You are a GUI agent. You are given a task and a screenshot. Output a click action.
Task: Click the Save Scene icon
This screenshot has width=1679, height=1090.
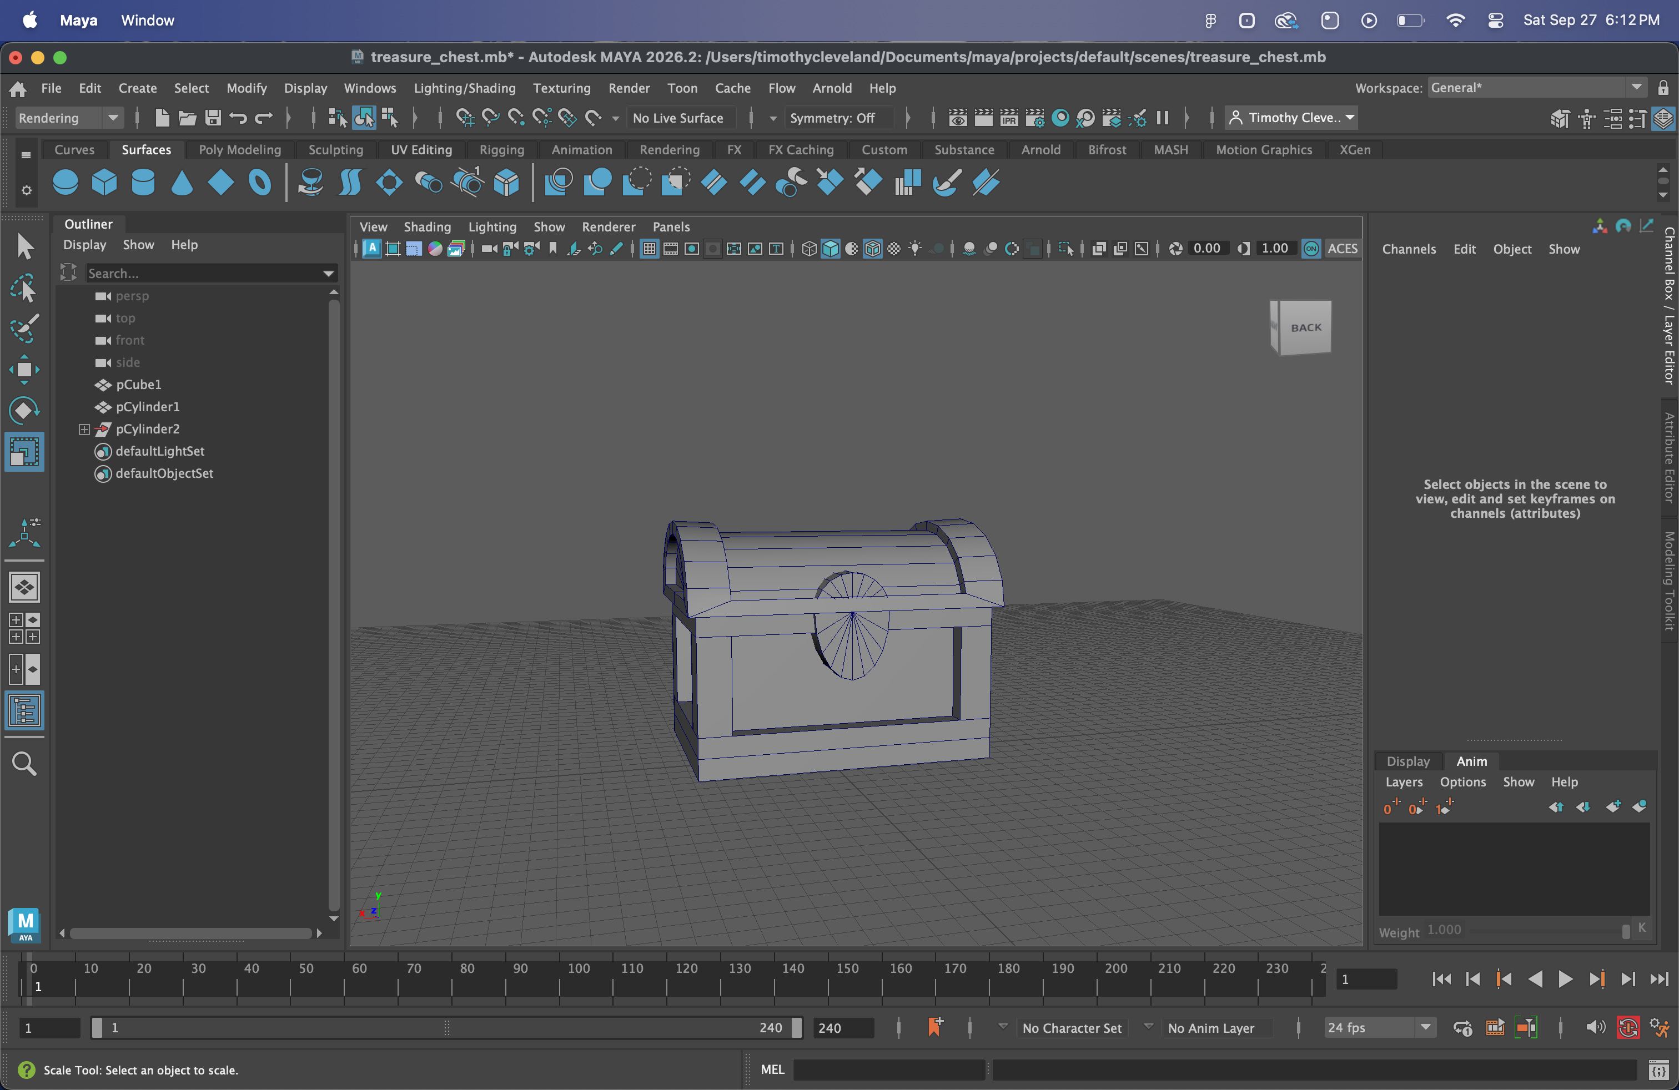[213, 118]
